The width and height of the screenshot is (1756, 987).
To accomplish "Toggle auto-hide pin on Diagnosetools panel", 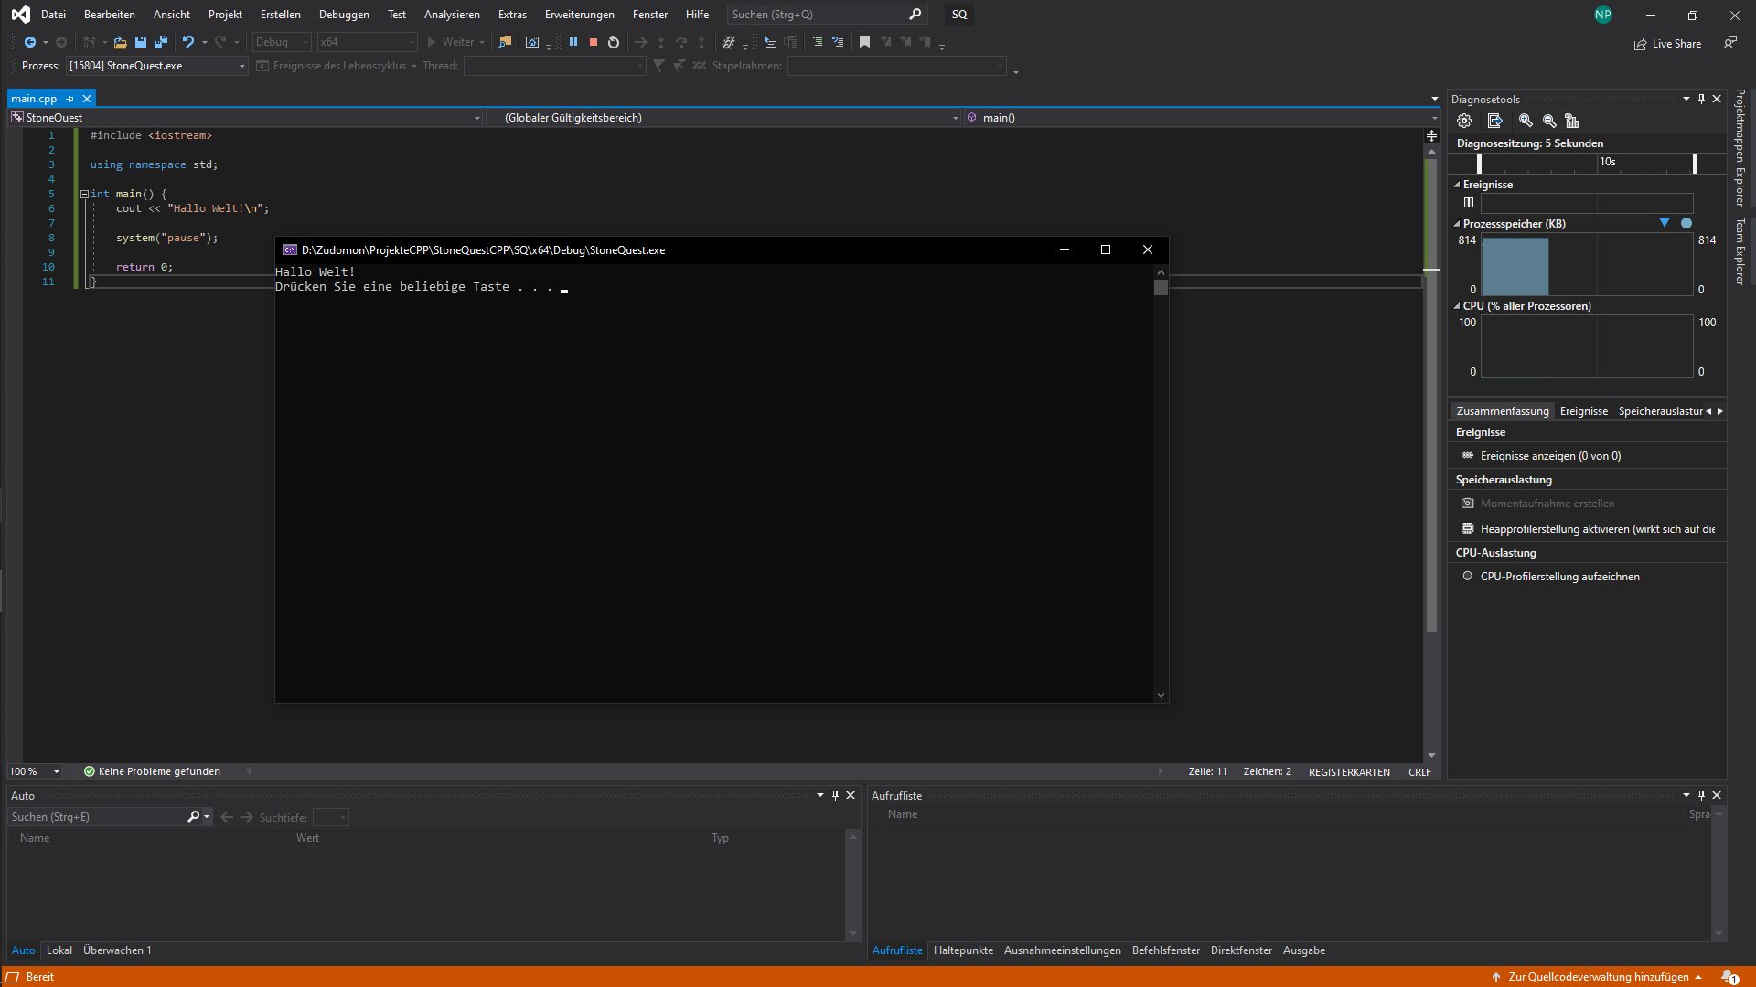I will click(1701, 99).
